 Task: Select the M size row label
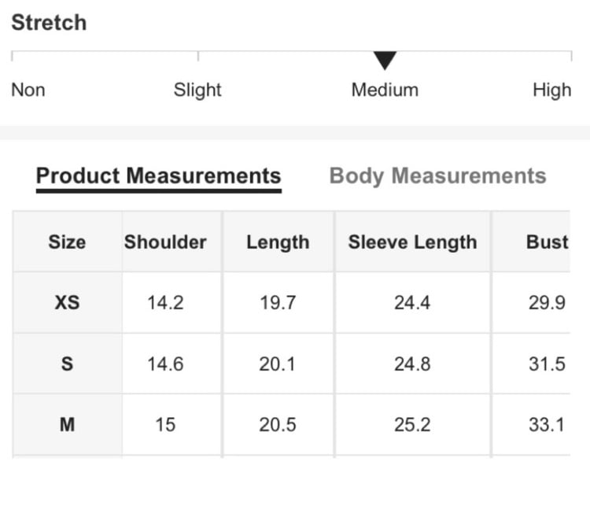point(68,425)
